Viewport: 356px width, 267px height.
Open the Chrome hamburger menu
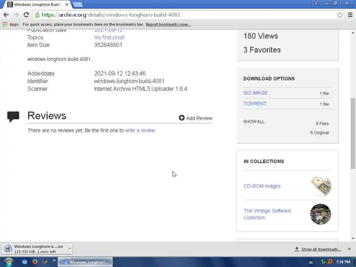pos(350,15)
